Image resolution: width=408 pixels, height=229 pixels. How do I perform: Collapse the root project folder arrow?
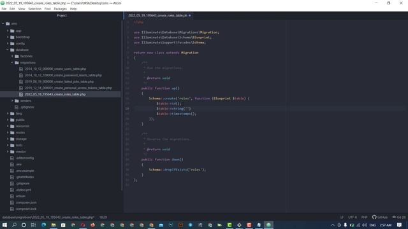[x=3, y=24]
